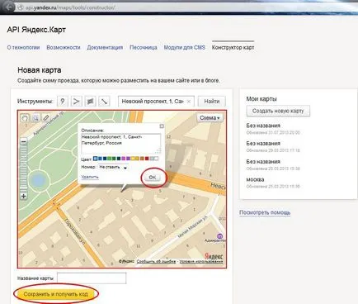Pick the red placemark color
This screenshot has height=304, width=358.
[x=147, y=159]
